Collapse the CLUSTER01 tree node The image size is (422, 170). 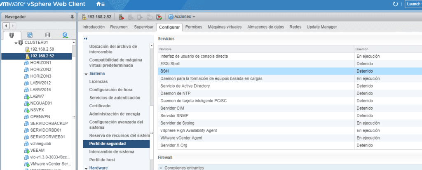[16, 43]
